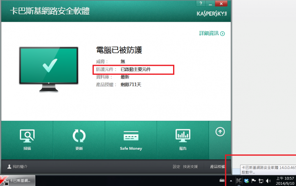296x186 pixels.
Task: Click the volume speaker tray icon
Action: pyautogui.click(x=268, y=181)
